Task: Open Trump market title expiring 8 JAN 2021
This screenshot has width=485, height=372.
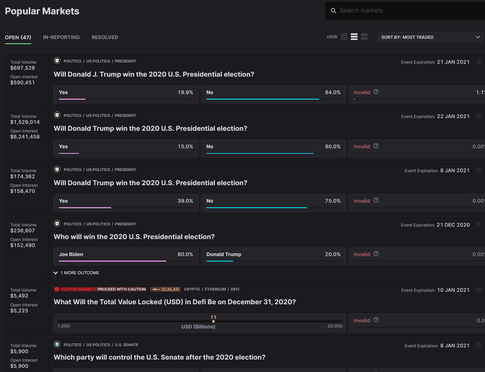Action: [x=151, y=182]
